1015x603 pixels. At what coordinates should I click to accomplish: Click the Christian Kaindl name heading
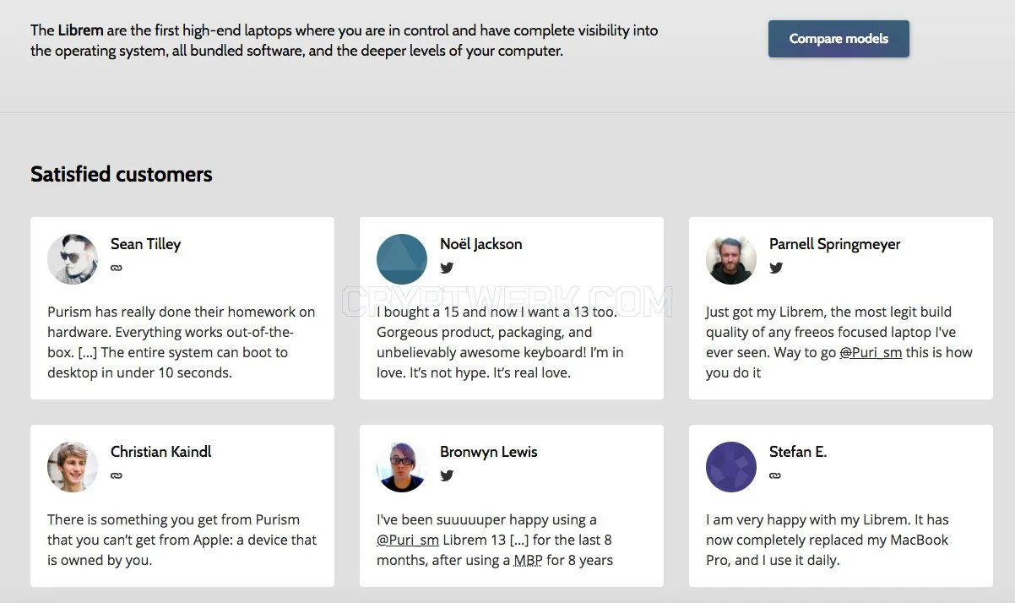coord(161,452)
